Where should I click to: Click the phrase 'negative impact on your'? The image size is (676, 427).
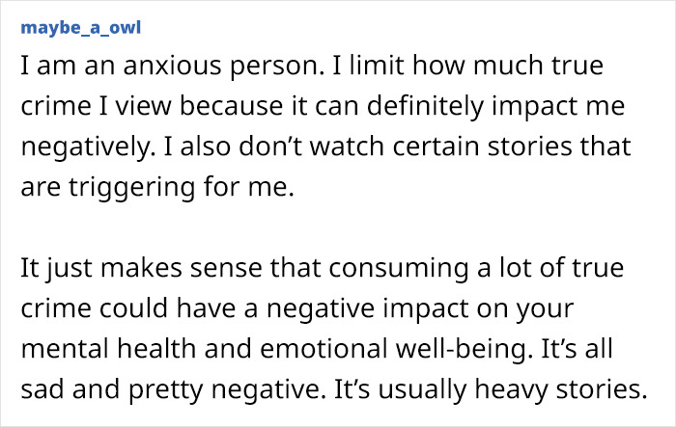(x=420, y=308)
